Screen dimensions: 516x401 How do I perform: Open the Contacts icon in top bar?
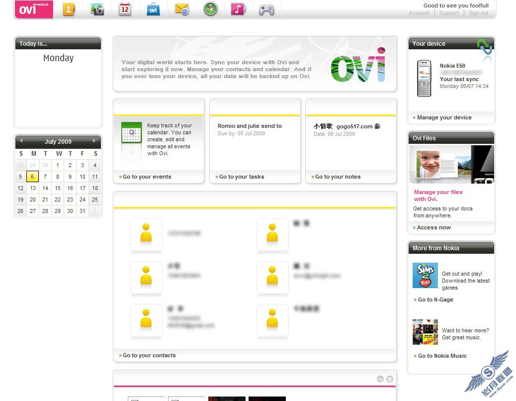[x=69, y=9]
